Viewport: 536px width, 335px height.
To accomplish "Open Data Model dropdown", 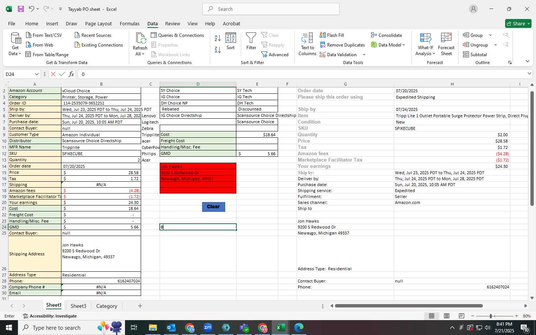I will tap(388, 45).
